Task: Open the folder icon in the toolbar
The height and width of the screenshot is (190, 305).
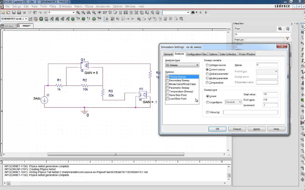Action: (8, 12)
